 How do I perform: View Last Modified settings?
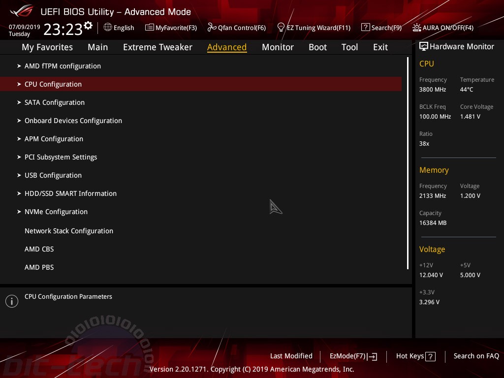point(291,356)
